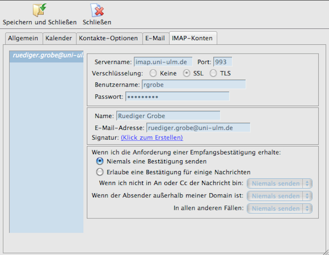Viewport: 329px width, 255px height.
Task: Select Niemals eine Bestätigung senden option
Action: (x=100, y=161)
